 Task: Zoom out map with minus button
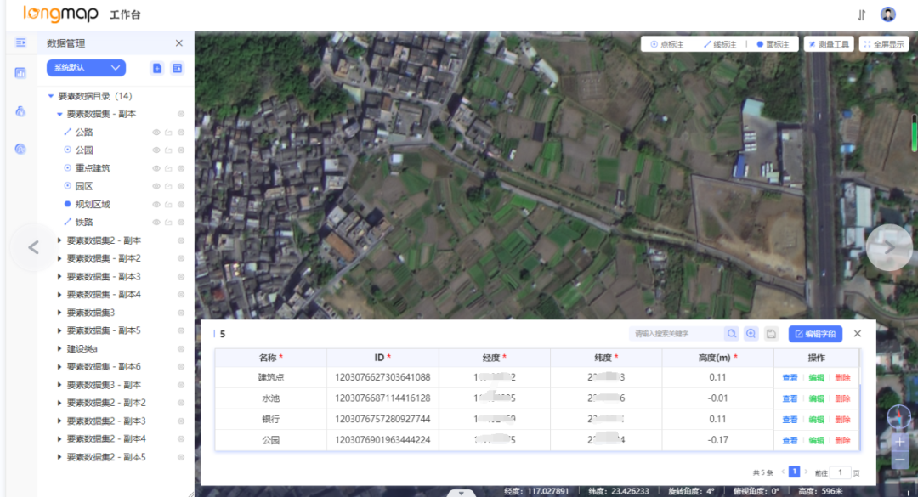tap(900, 460)
